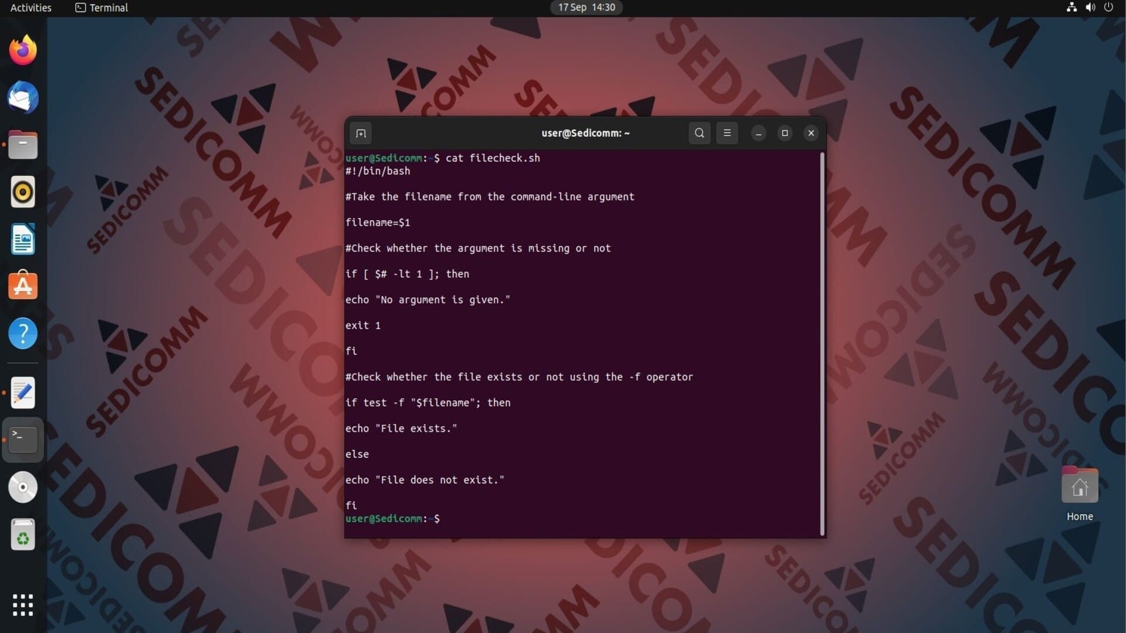Open the Trash in the dock
Screen dimensions: 1126x633
(23, 535)
